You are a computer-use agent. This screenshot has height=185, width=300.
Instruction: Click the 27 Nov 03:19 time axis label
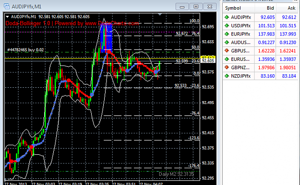click(70, 184)
